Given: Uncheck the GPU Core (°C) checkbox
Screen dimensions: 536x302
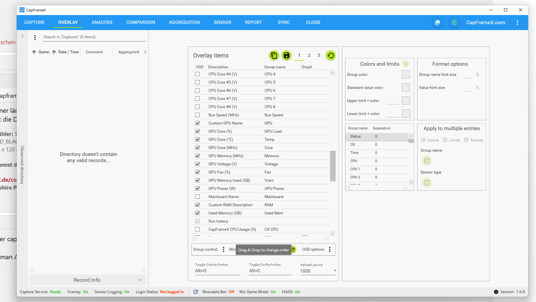Looking at the screenshot, I should point(197,140).
